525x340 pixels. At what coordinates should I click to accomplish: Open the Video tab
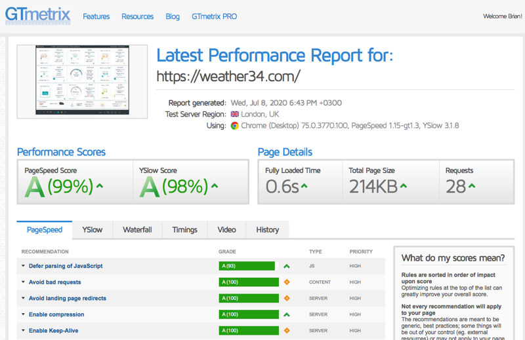[x=226, y=230]
